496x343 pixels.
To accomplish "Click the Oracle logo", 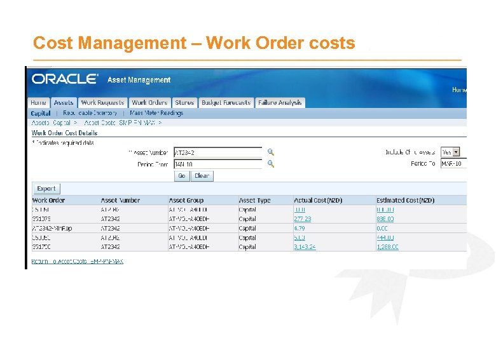I will (x=65, y=79).
